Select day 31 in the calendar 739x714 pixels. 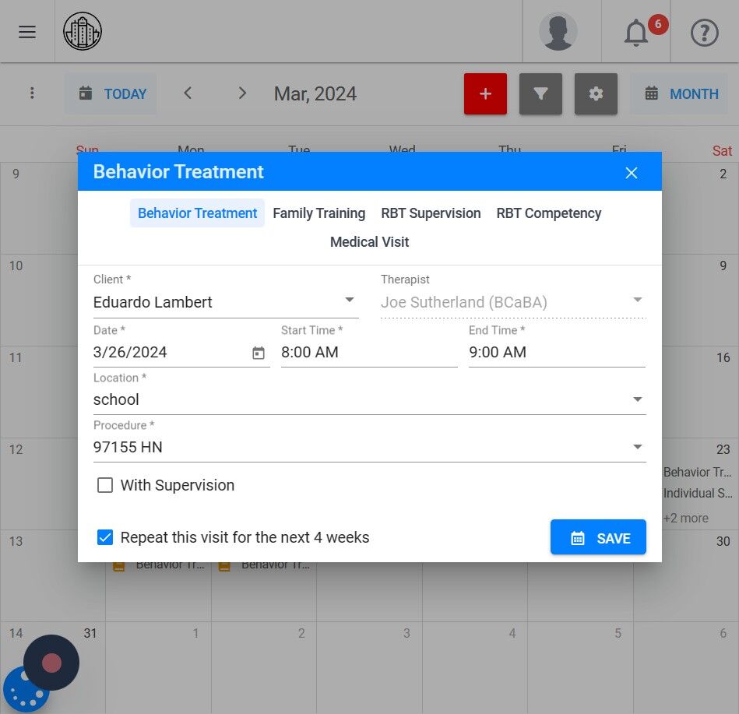point(90,633)
